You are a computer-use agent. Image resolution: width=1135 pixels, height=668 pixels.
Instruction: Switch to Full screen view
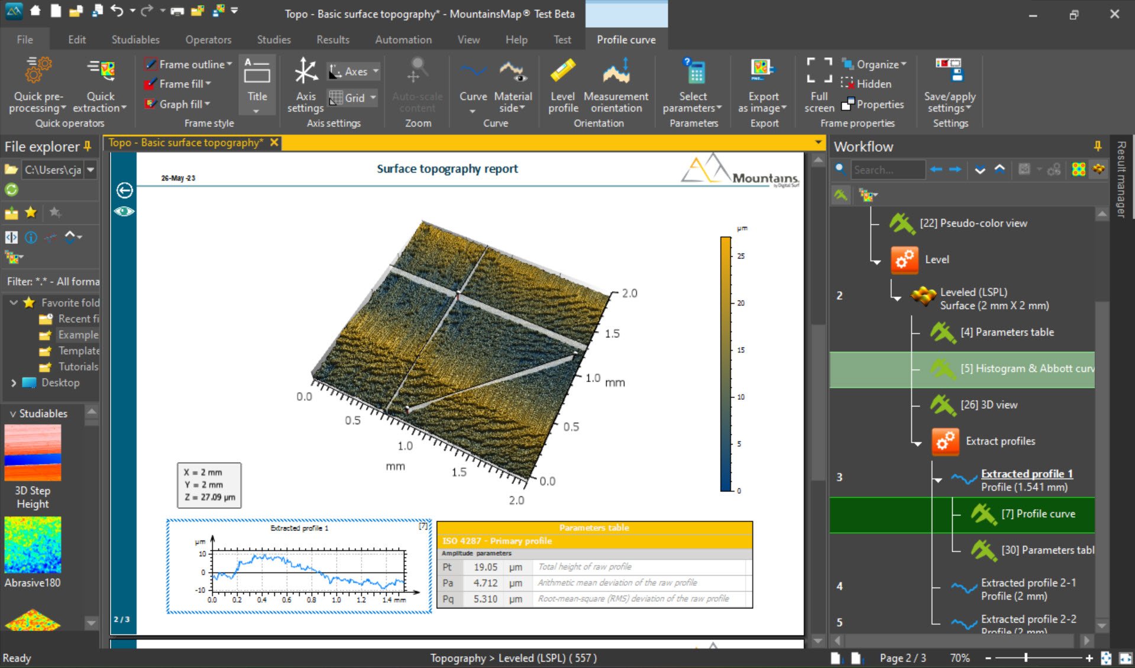click(x=819, y=85)
